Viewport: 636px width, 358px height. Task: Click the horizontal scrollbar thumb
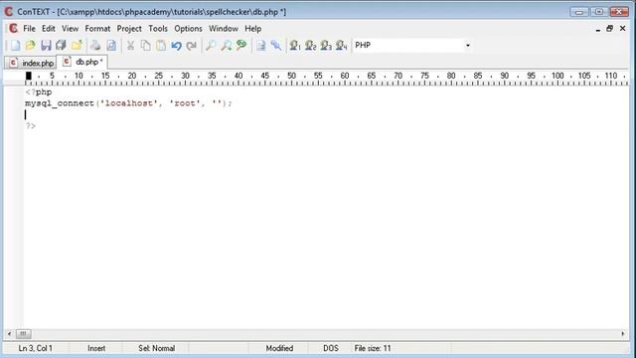tap(23, 334)
